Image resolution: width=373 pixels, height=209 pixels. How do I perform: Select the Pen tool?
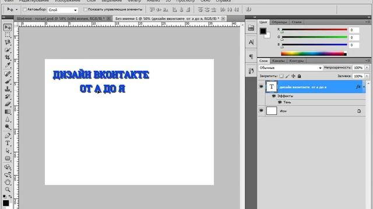8,135
